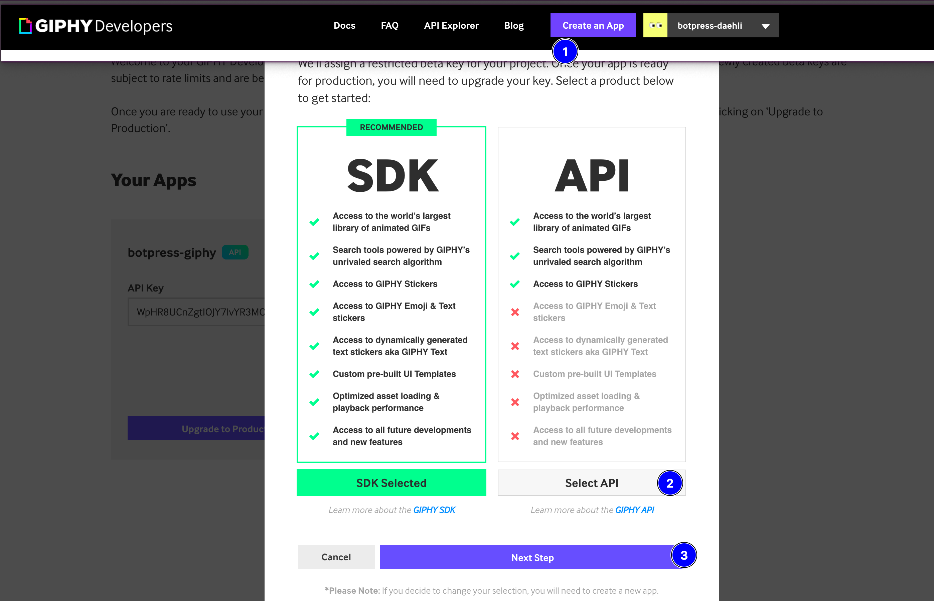Screen dimensions: 934x601
Task: Open the GIPHY API learn more link
Action: (635, 510)
